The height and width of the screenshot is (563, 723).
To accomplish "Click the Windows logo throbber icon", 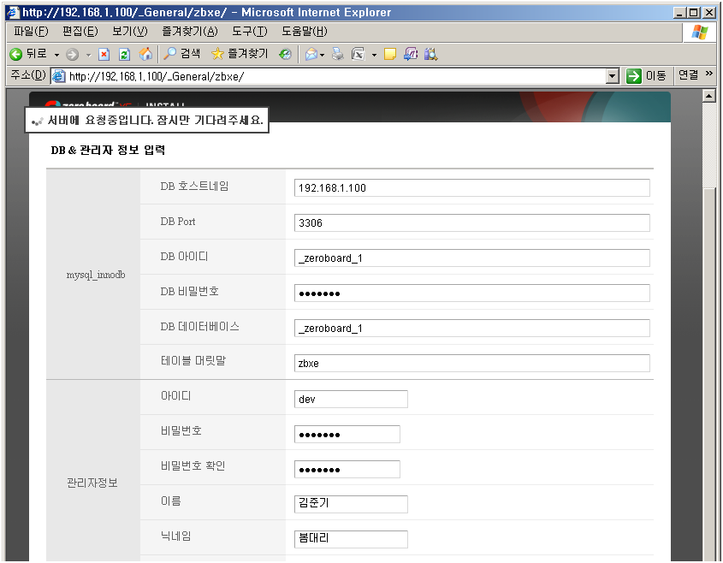I will click(x=700, y=32).
